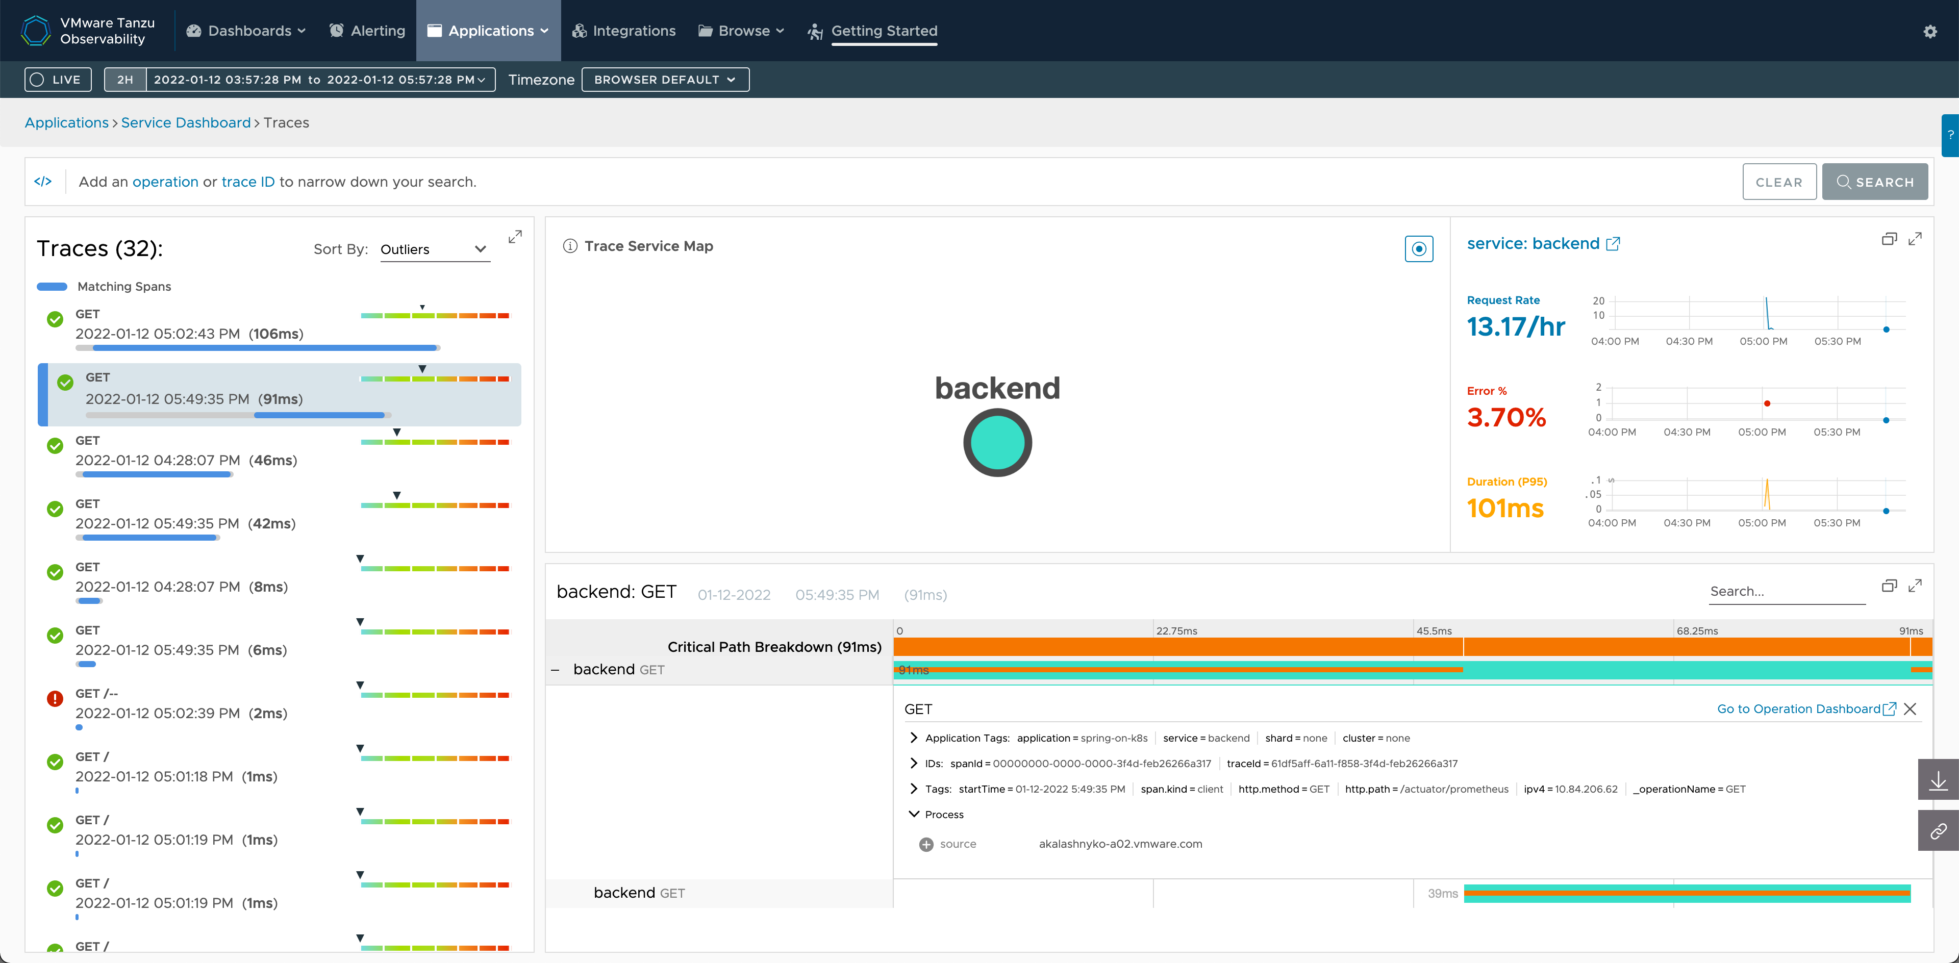Collapse the Process section
This screenshot has height=963, width=1959.
pyautogui.click(x=913, y=814)
